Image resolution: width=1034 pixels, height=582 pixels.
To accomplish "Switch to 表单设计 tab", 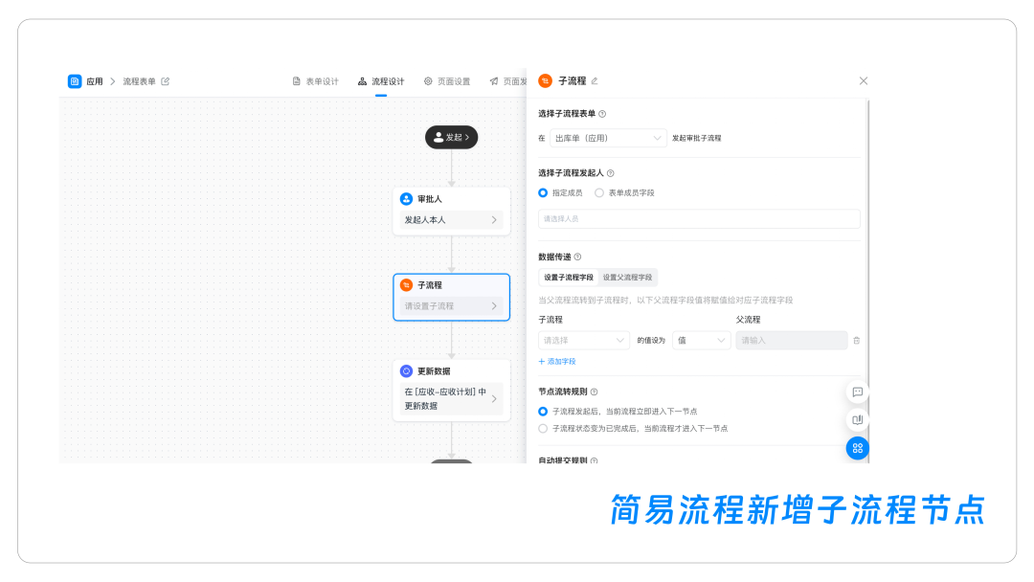I will [315, 81].
